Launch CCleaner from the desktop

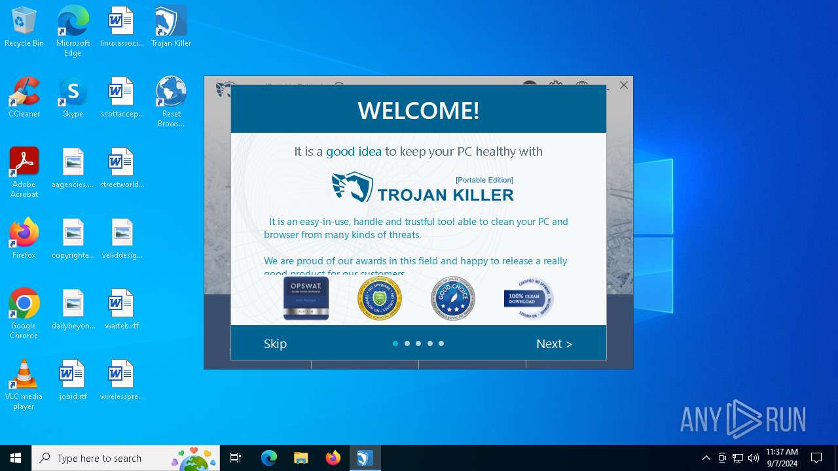(24, 98)
